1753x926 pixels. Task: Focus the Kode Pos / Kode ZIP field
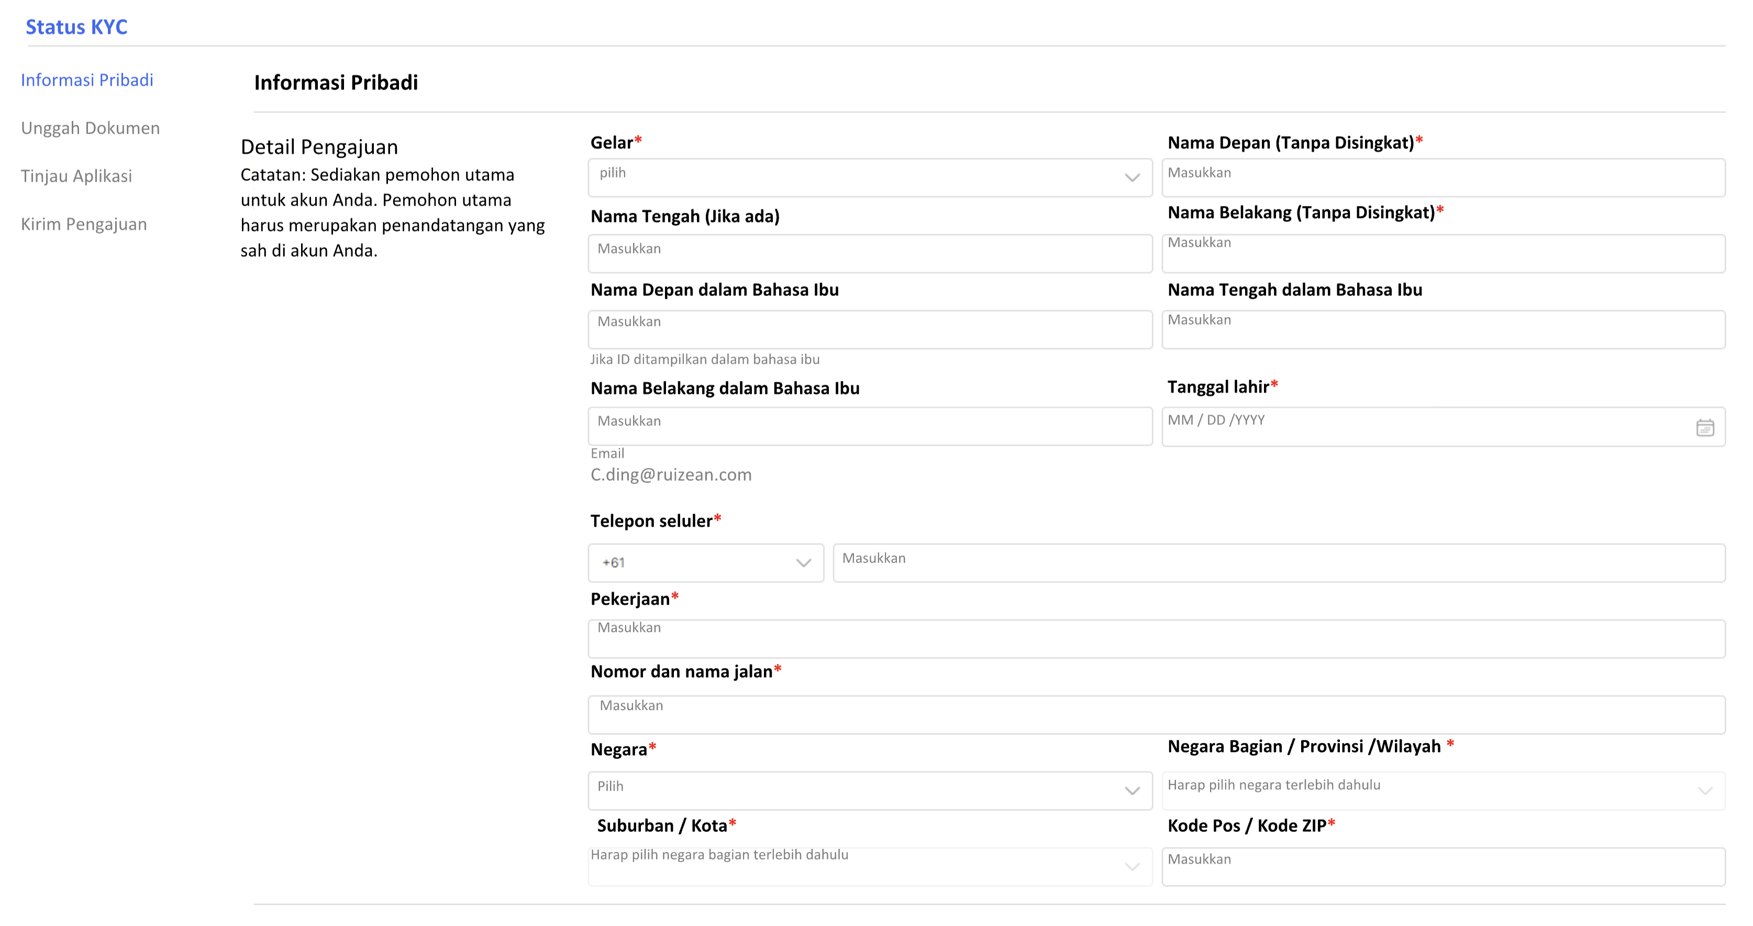tap(1444, 867)
